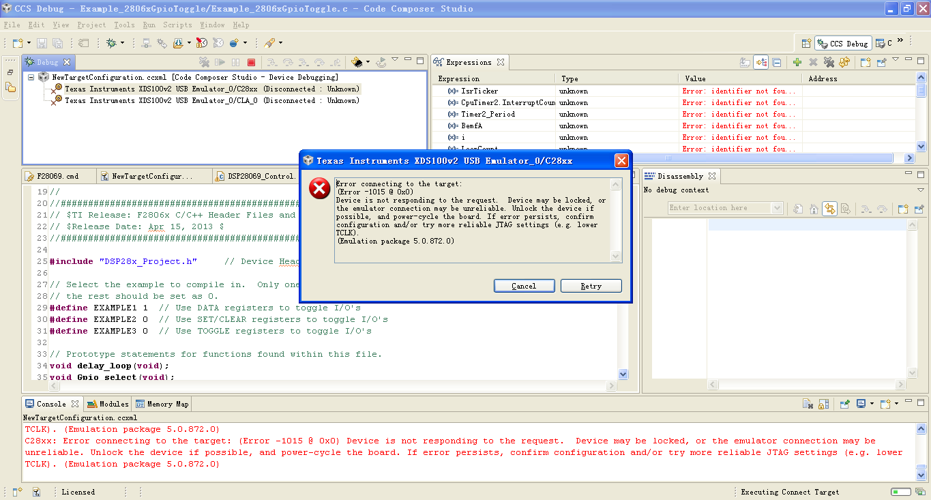Click the green progress indicator in status bar
Viewport: 931px width, 500px height.
click(900, 492)
